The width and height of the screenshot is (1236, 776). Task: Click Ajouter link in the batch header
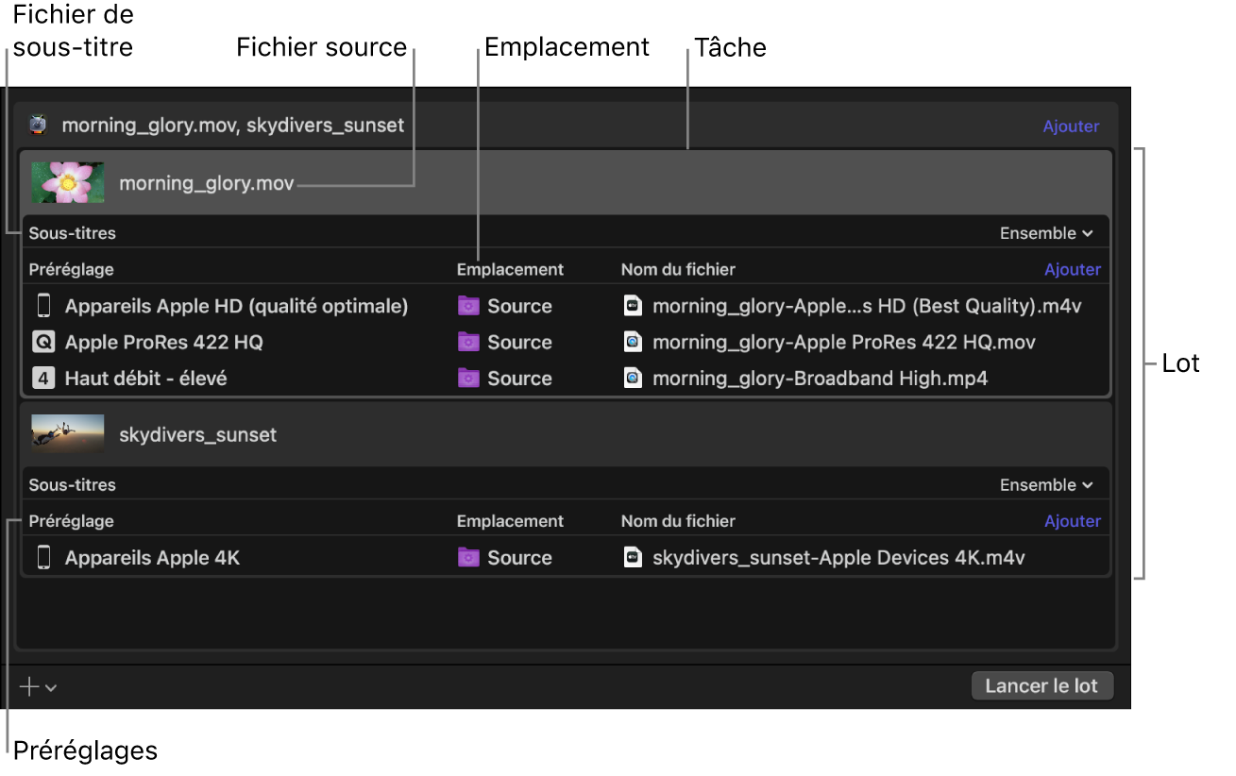(x=1071, y=127)
